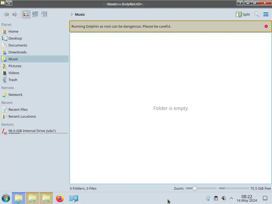
Task: Expand the hidden tray icons arrow
Action: 231,198
